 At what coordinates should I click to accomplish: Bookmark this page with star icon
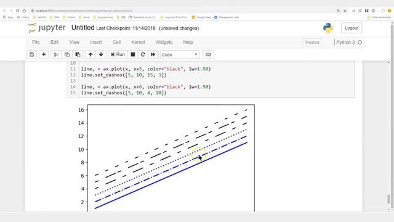point(345,11)
